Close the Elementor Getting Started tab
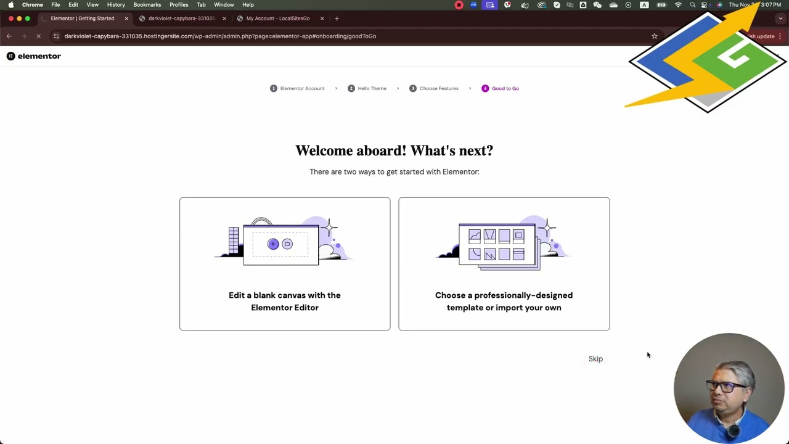Image resolution: width=789 pixels, height=444 pixels. (126, 18)
